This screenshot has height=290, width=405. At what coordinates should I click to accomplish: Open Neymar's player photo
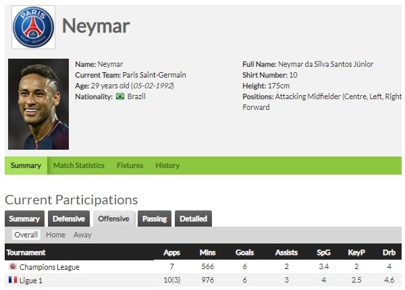click(38, 104)
